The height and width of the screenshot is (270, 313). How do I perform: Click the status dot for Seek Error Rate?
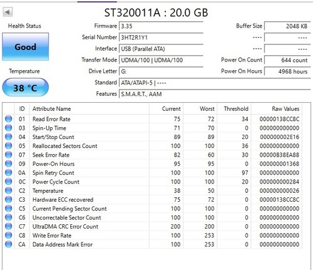click(x=9, y=155)
